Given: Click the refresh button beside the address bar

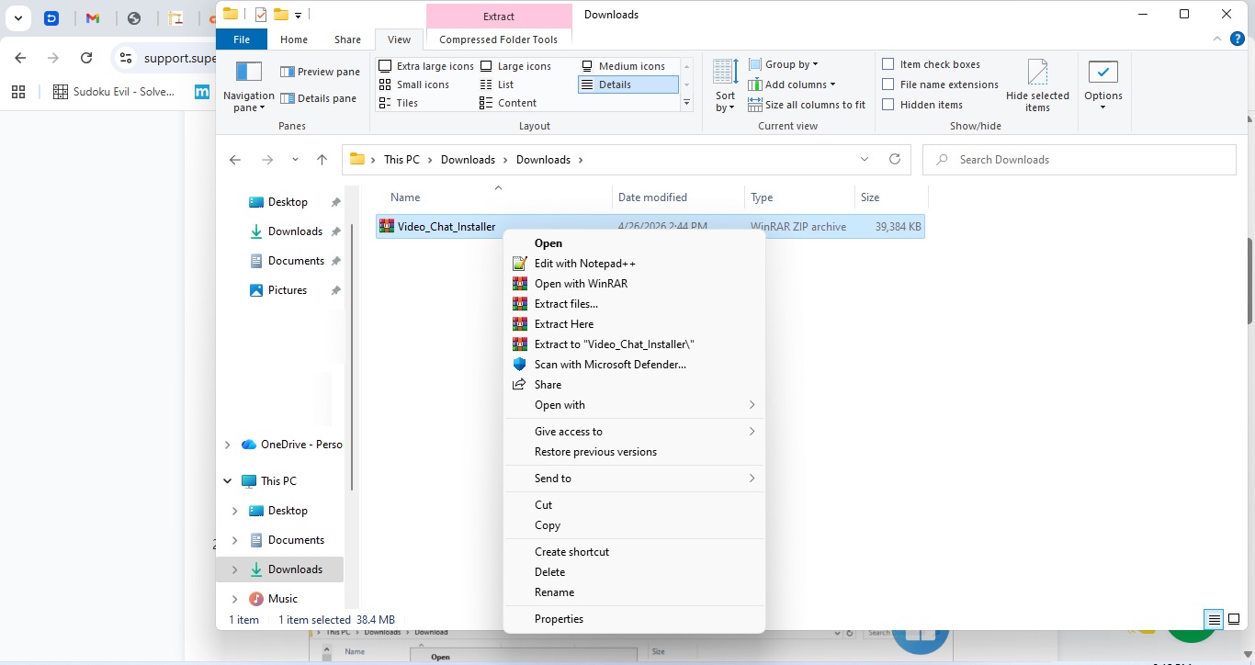Looking at the screenshot, I should (x=895, y=159).
